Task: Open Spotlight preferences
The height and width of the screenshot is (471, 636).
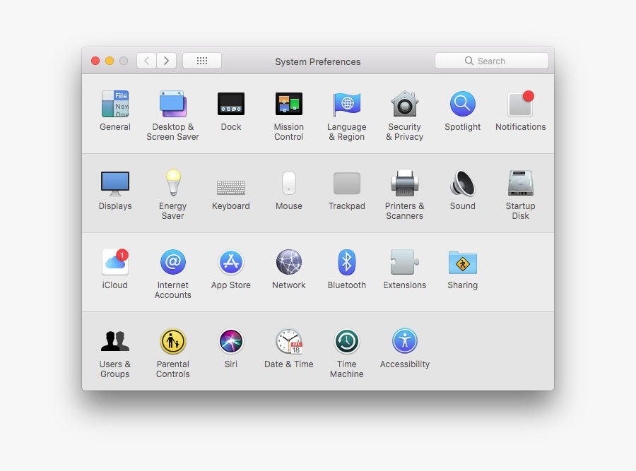Action: [463, 105]
